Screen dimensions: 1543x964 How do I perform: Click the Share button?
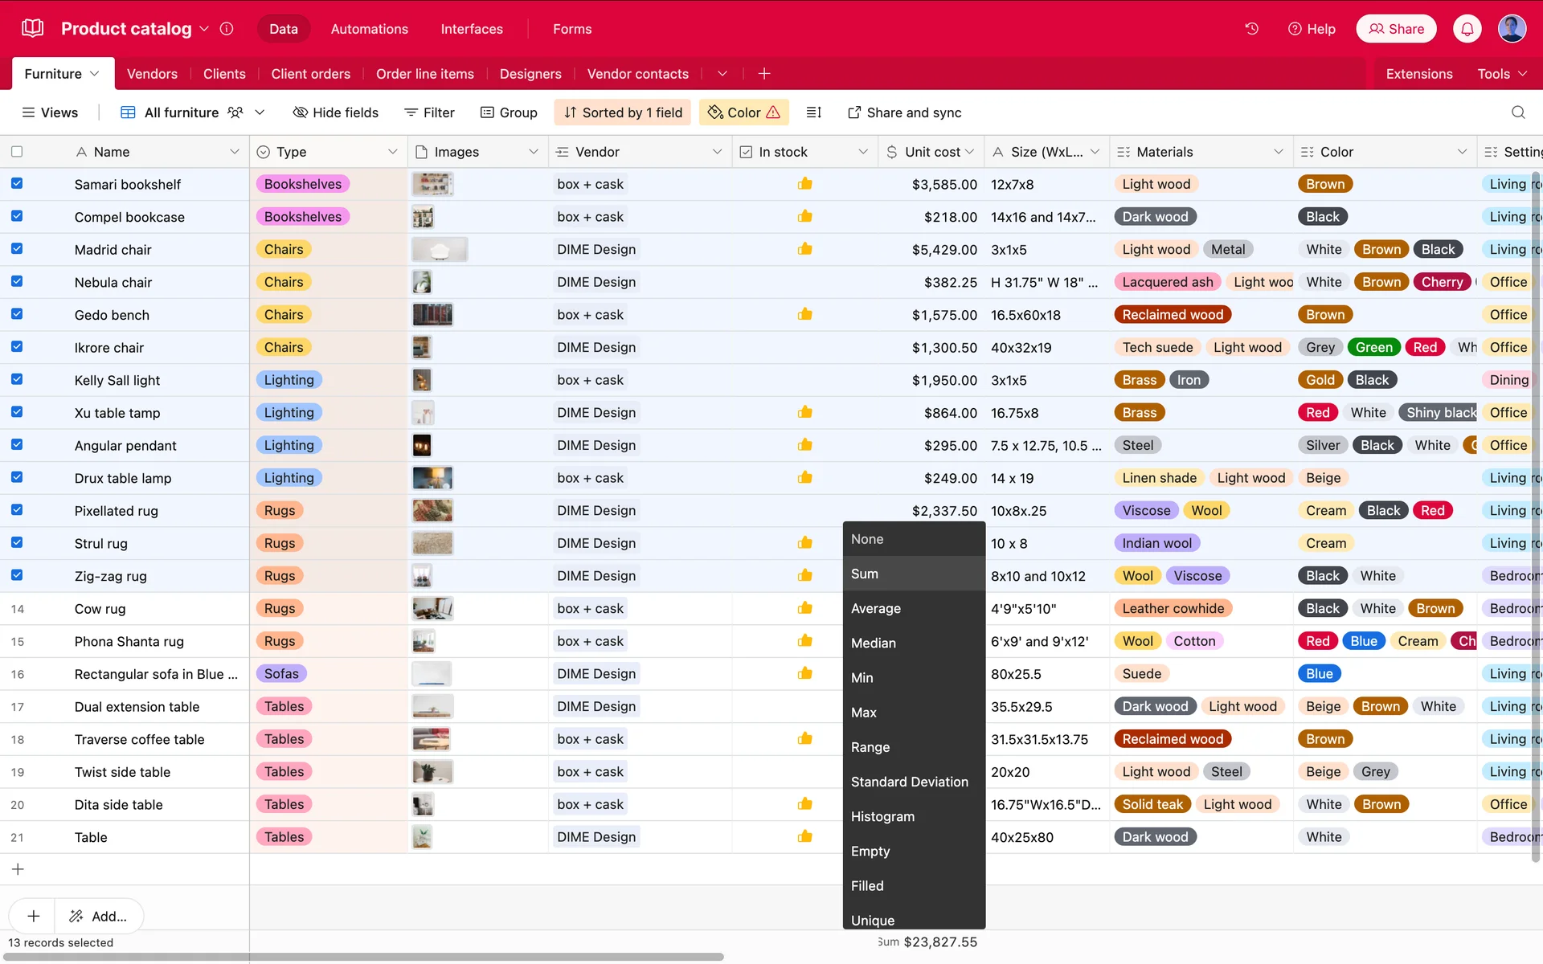[1396, 29]
